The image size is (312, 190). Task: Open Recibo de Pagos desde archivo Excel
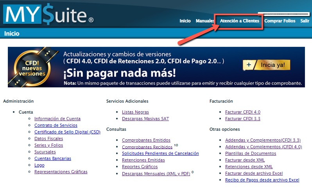(262, 180)
